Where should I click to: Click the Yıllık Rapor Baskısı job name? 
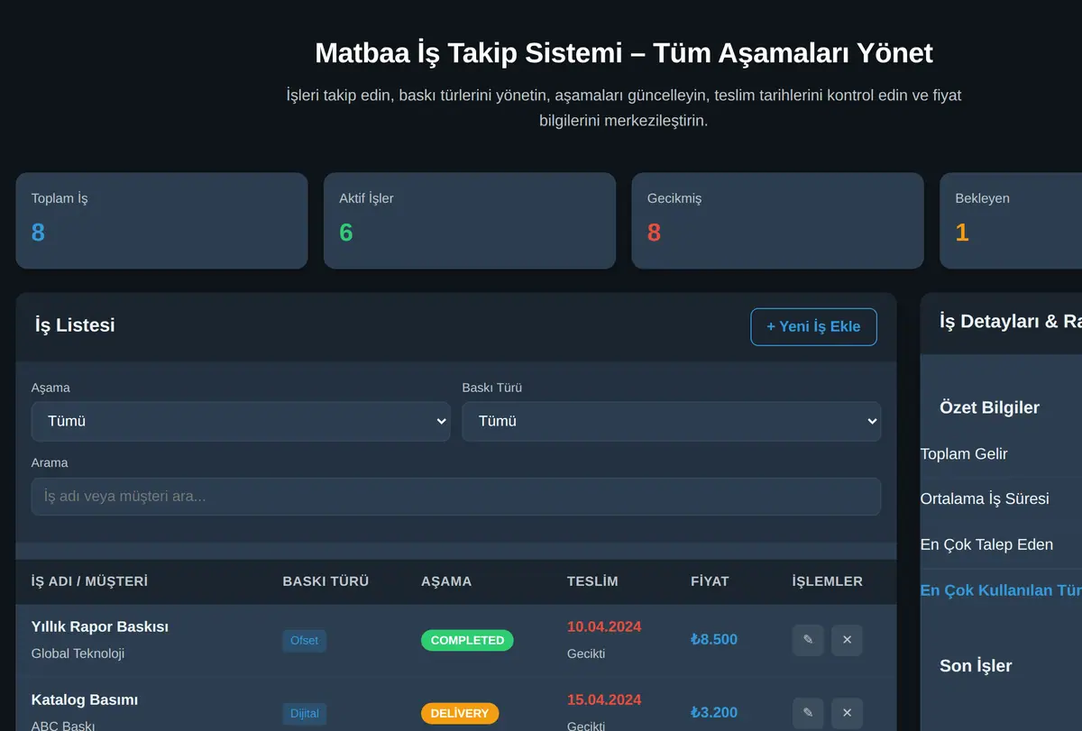click(100, 626)
